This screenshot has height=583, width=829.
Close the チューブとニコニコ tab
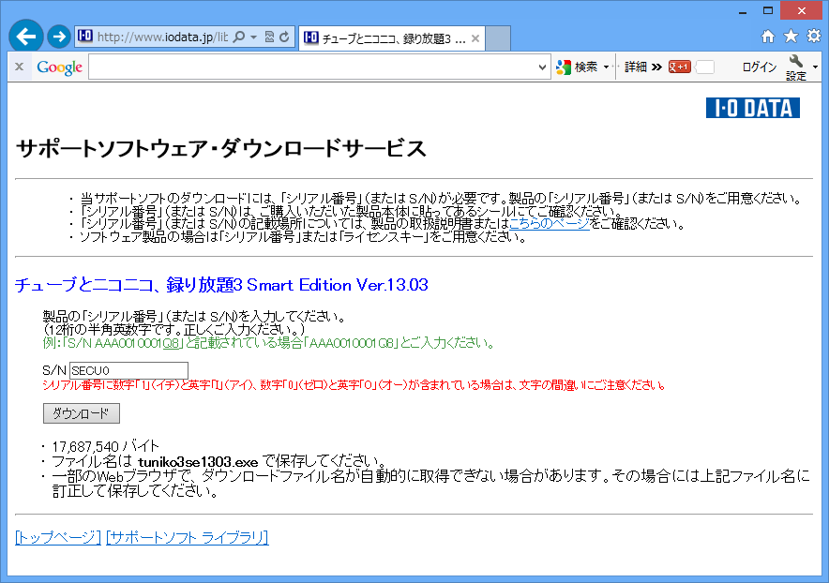(x=475, y=38)
